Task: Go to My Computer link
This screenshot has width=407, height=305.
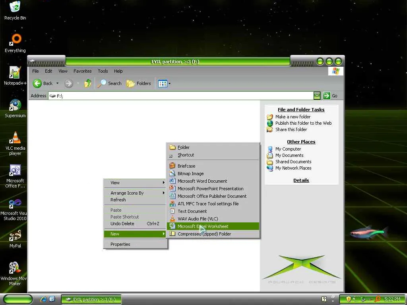Action: (288, 149)
